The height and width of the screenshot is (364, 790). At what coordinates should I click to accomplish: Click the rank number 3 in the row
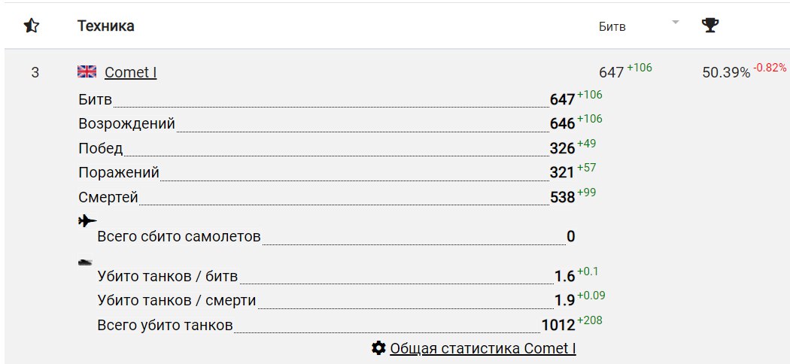coord(35,73)
